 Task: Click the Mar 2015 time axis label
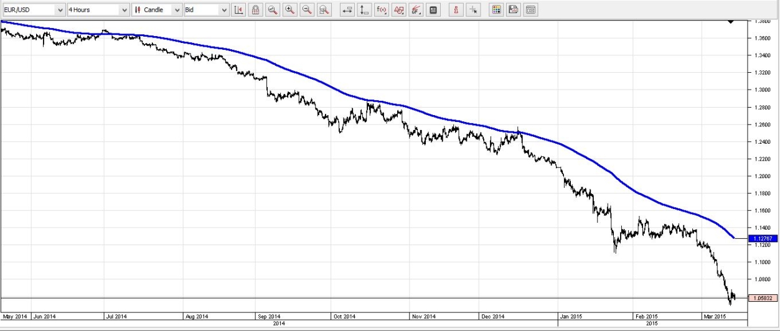(715, 317)
